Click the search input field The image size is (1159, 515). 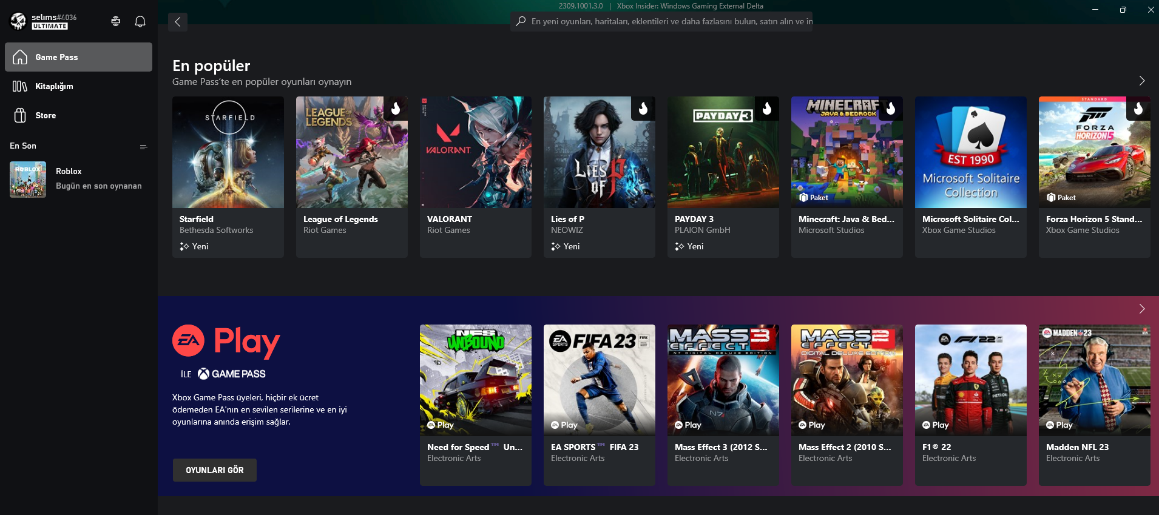[x=661, y=21]
